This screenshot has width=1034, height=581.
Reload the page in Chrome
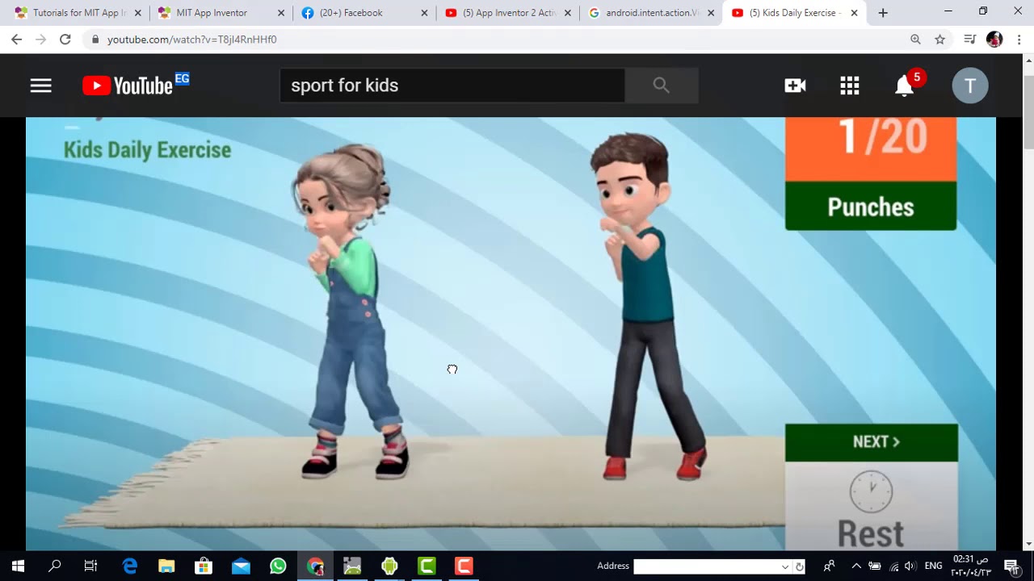click(65, 40)
